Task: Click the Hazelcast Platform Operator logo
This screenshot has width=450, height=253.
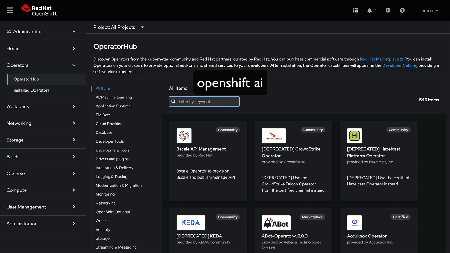Action: (355, 136)
